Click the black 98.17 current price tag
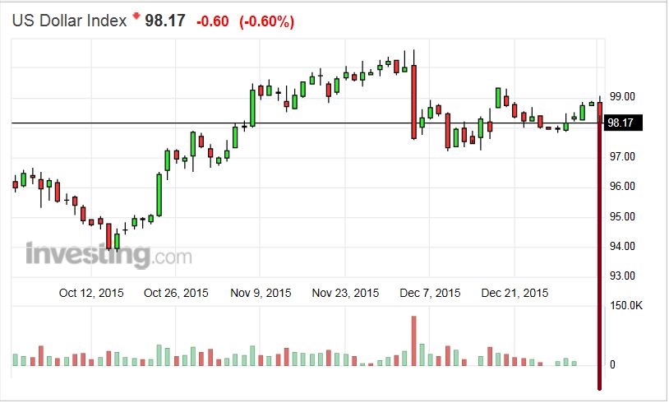 click(x=621, y=123)
